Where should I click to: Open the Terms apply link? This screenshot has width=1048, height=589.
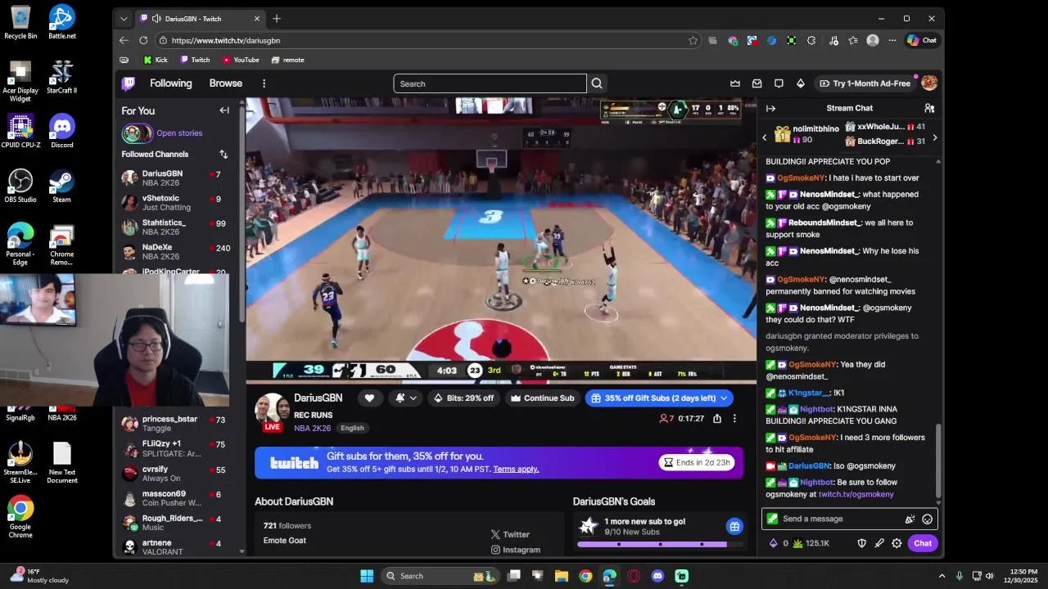click(x=516, y=469)
